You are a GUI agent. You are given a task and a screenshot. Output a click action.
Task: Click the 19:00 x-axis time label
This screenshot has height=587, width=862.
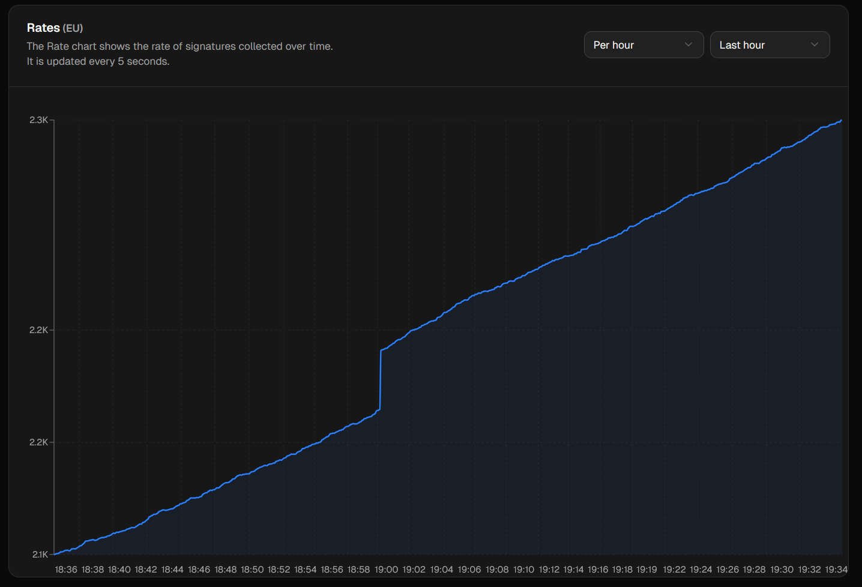(x=386, y=569)
